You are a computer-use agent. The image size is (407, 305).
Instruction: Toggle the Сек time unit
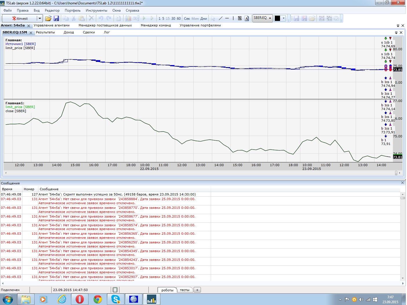point(187,18)
